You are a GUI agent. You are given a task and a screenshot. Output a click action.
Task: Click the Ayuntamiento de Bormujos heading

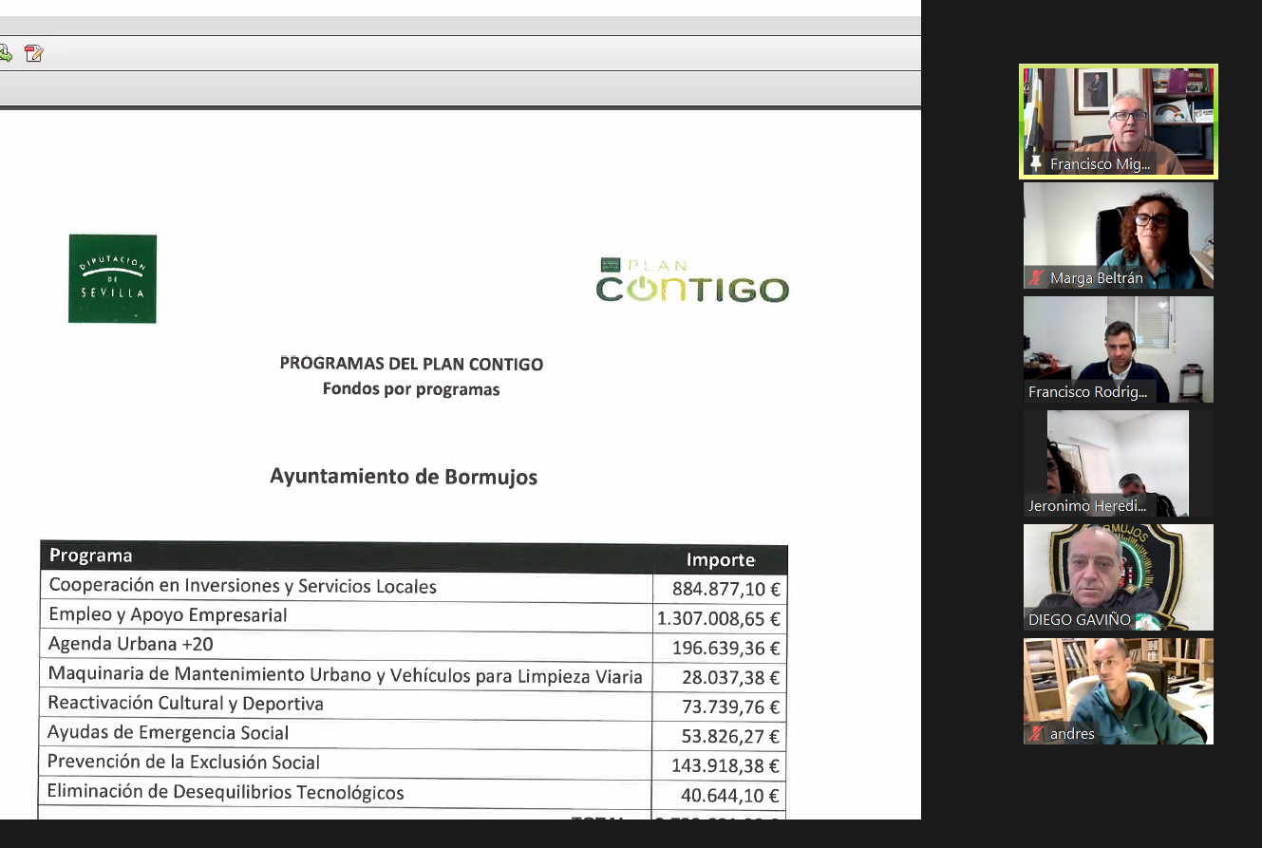(x=404, y=476)
